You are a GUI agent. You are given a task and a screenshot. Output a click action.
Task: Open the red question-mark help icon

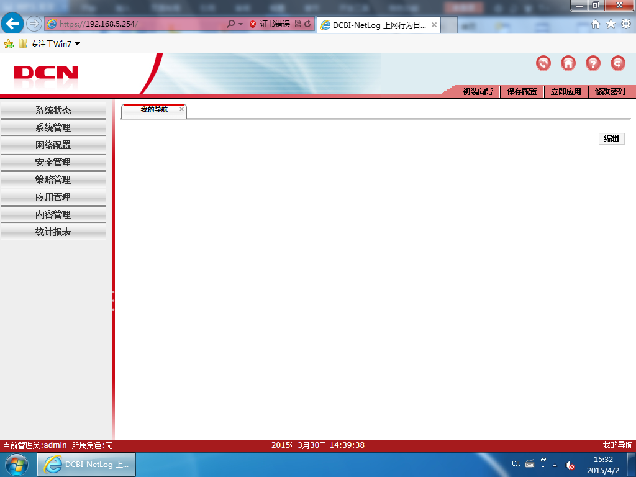pyautogui.click(x=593, y=63)
